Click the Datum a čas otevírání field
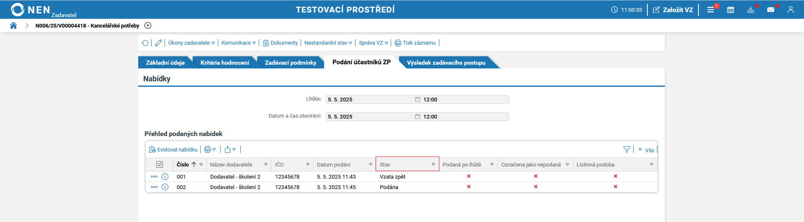This screenshot has height=222, width=804. (370, 116)
